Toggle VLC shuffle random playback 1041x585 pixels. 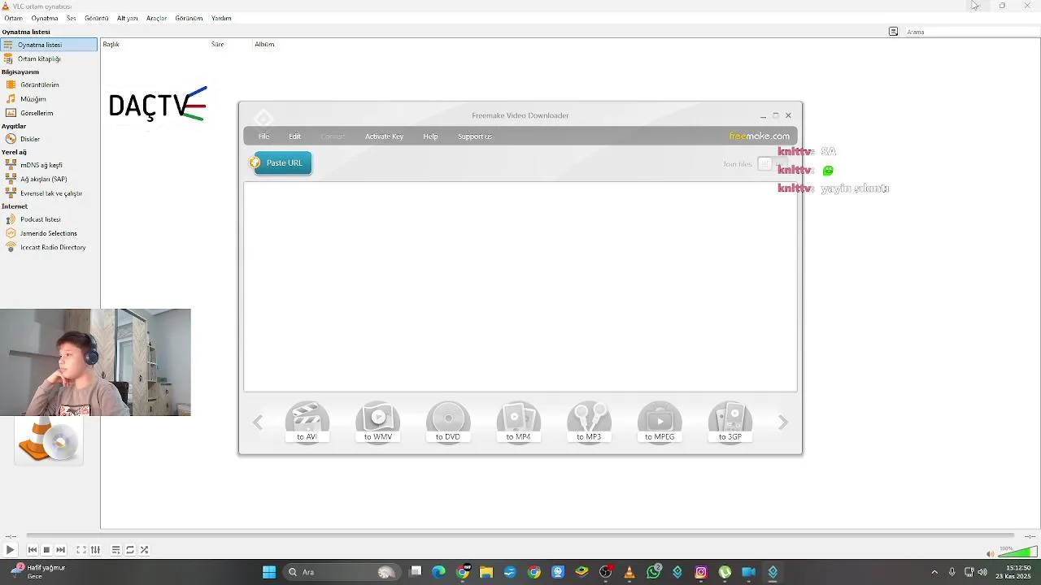click(x=144, y=550)
